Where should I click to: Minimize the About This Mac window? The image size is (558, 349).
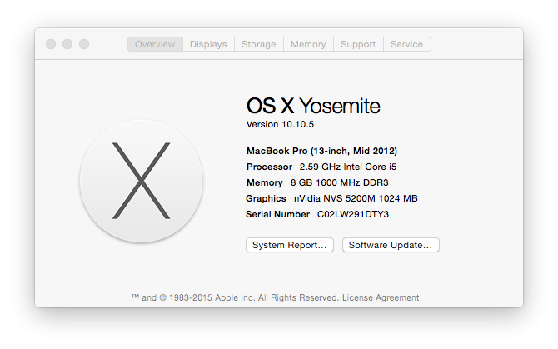(x=67, y=44)
